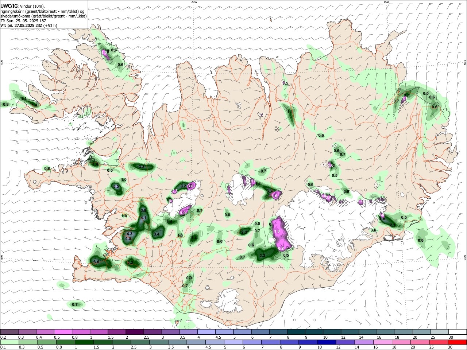Select the '3.3' precipitation value label

coord(142,167)
